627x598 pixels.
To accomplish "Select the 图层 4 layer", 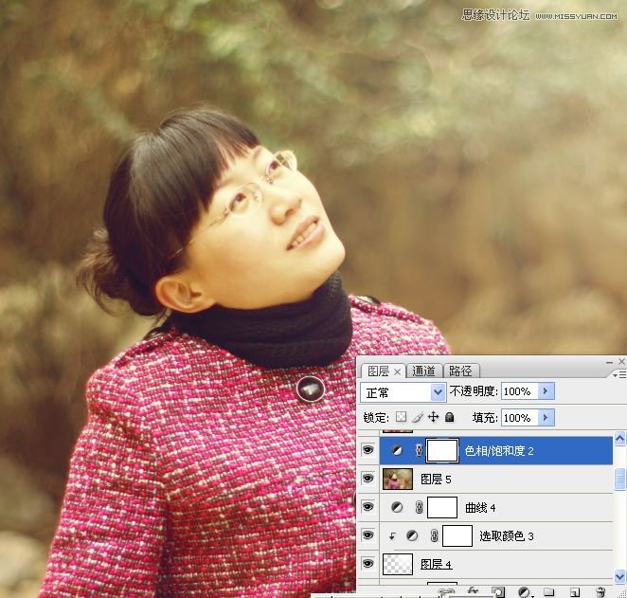I will [496, 565].
